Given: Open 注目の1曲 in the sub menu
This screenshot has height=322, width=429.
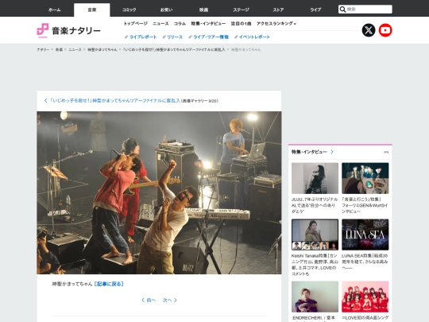Looking at the screenshot, I should coord(241,24).
